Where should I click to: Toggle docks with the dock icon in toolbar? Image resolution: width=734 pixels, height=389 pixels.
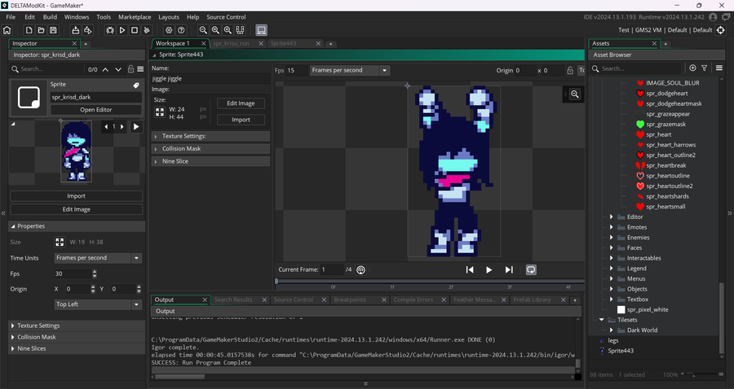240,30
